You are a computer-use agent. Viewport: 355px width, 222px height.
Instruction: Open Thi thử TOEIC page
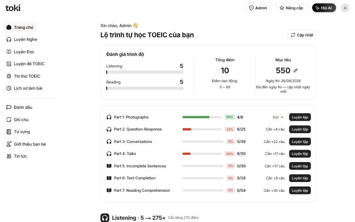pos(24,76)
